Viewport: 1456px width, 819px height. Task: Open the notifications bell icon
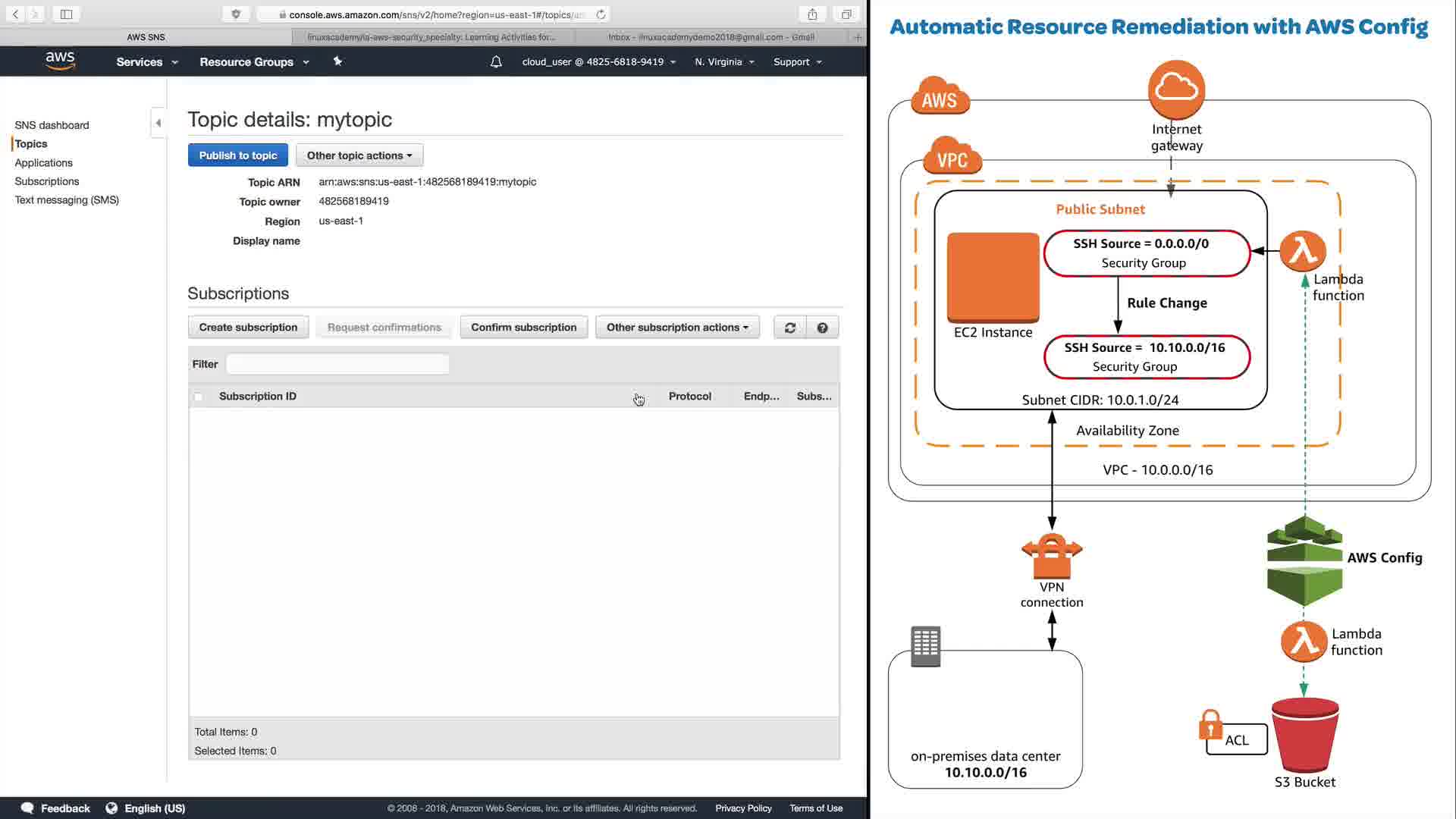(x=496, y=62)
